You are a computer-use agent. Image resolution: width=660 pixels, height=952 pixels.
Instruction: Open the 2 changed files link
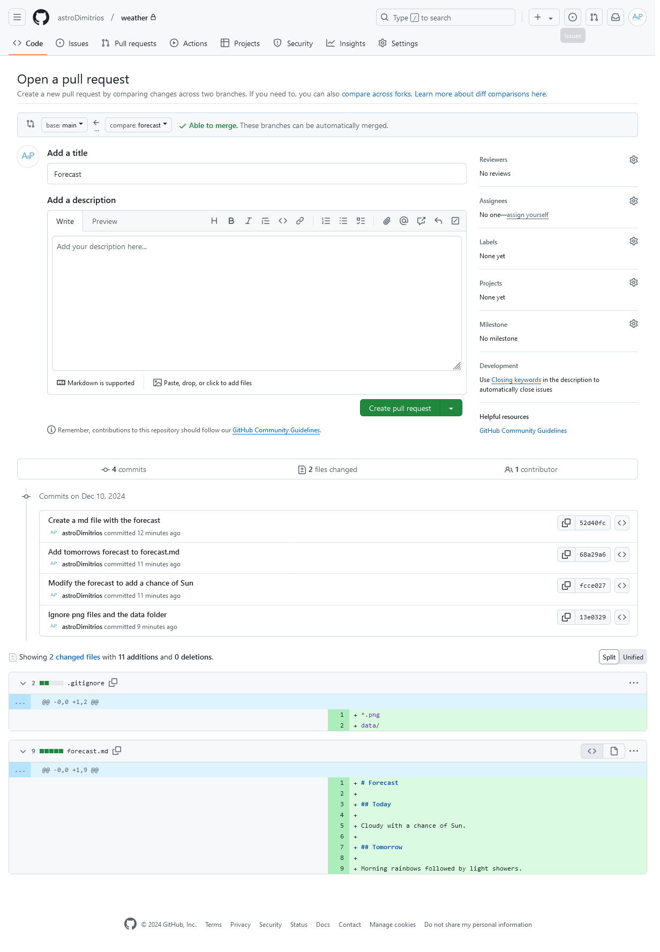coord(74,657)
